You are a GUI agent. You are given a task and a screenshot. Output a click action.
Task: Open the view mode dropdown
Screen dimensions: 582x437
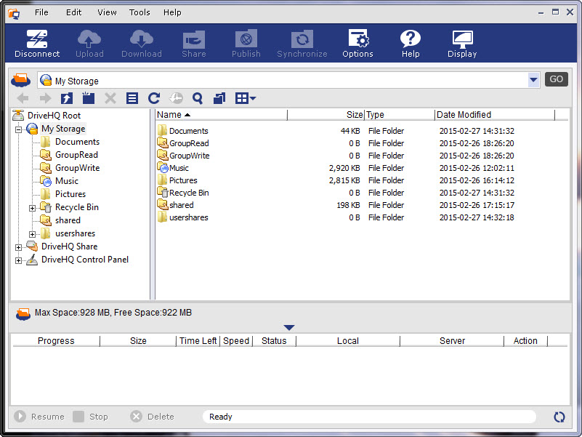(x=246, y=99)
